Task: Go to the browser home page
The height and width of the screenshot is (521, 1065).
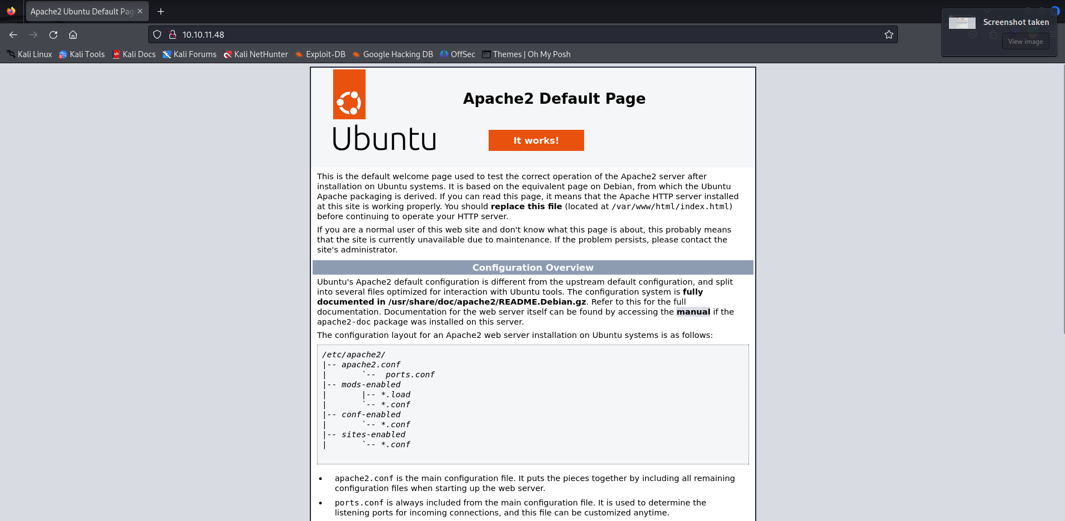Action: pyautogui.click(x=73, y=34)
